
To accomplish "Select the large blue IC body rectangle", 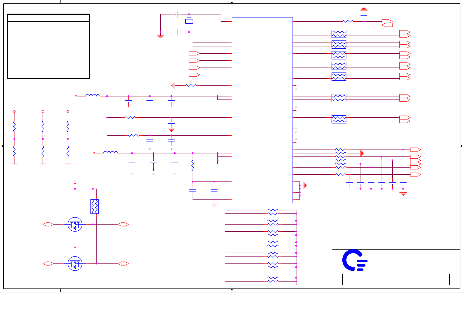I will coord(262,110).
